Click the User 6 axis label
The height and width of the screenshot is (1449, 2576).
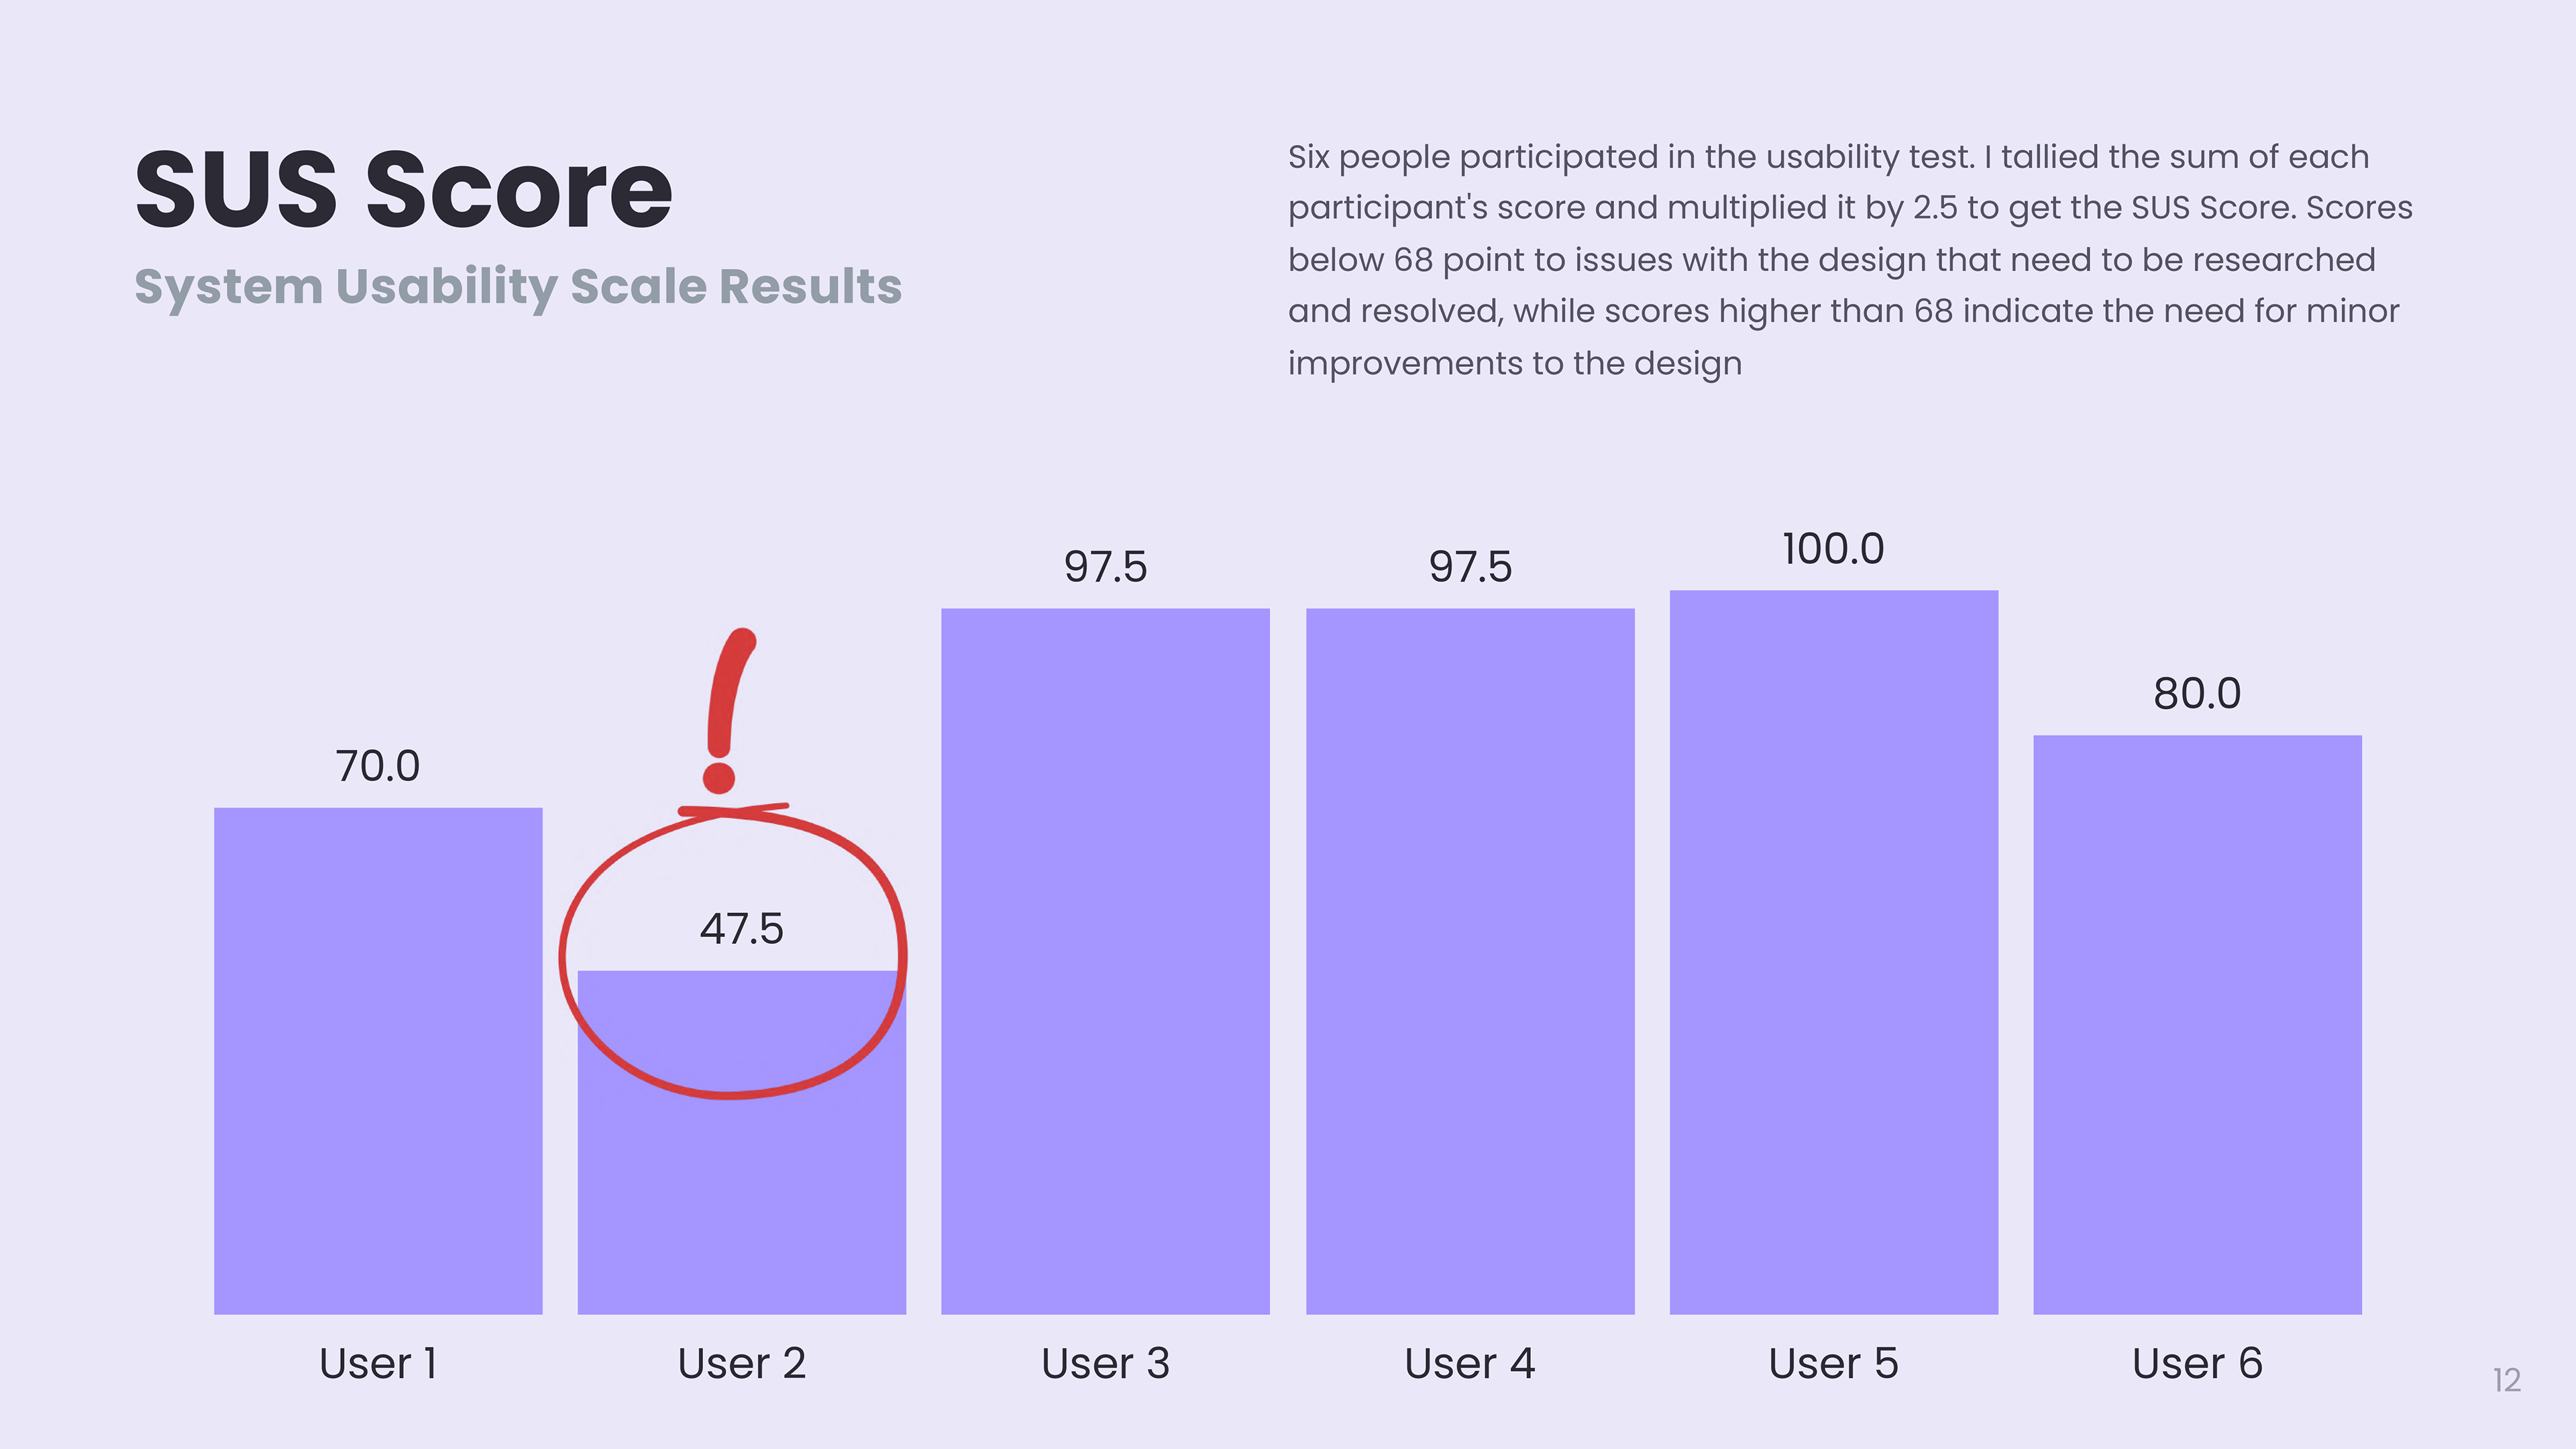[2197, 1363]
